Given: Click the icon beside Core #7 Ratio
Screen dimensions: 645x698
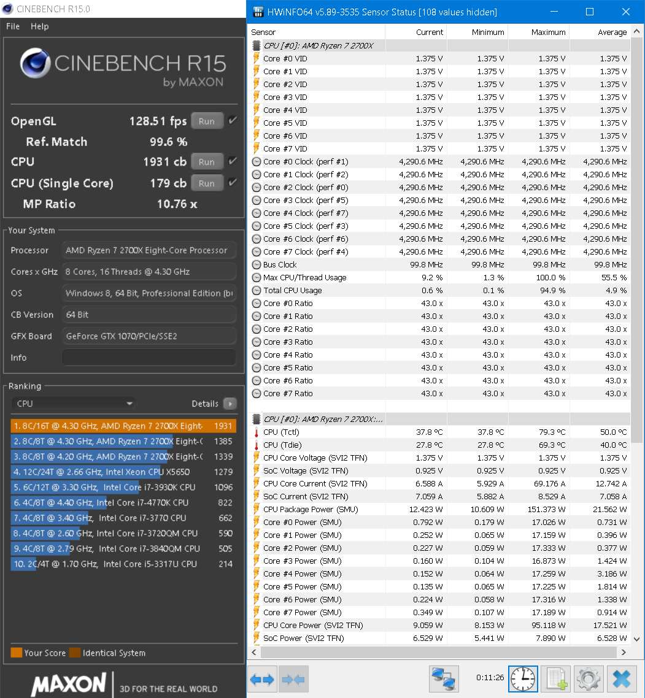Looking at the screenshot, I should coord(256,394).
